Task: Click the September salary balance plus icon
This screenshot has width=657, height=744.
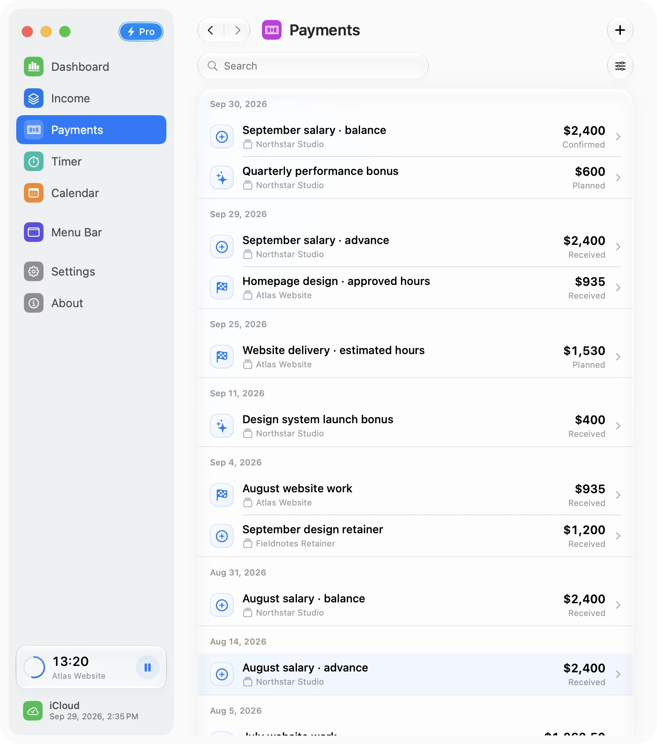Action: [x=222, y=137]
